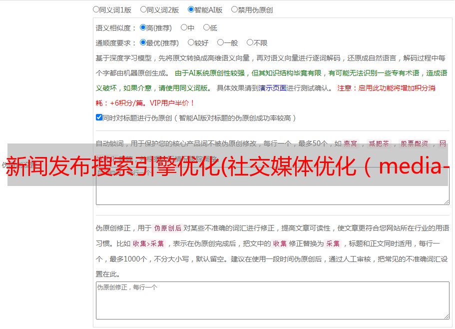The width and height of the screenshot is (455, 329).
Task: Toggle 同时对标题进行伪原创 checkbox
Action: (99, 117)
